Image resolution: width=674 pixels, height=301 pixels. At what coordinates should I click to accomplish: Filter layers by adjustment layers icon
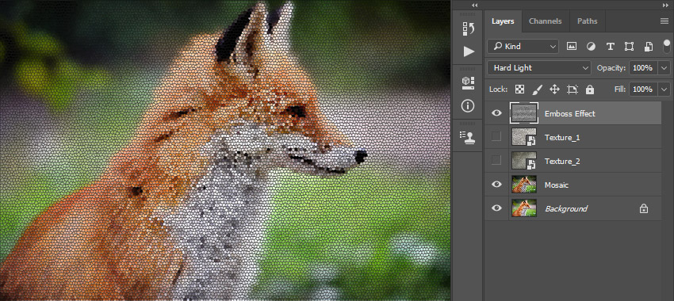point(591,47)
